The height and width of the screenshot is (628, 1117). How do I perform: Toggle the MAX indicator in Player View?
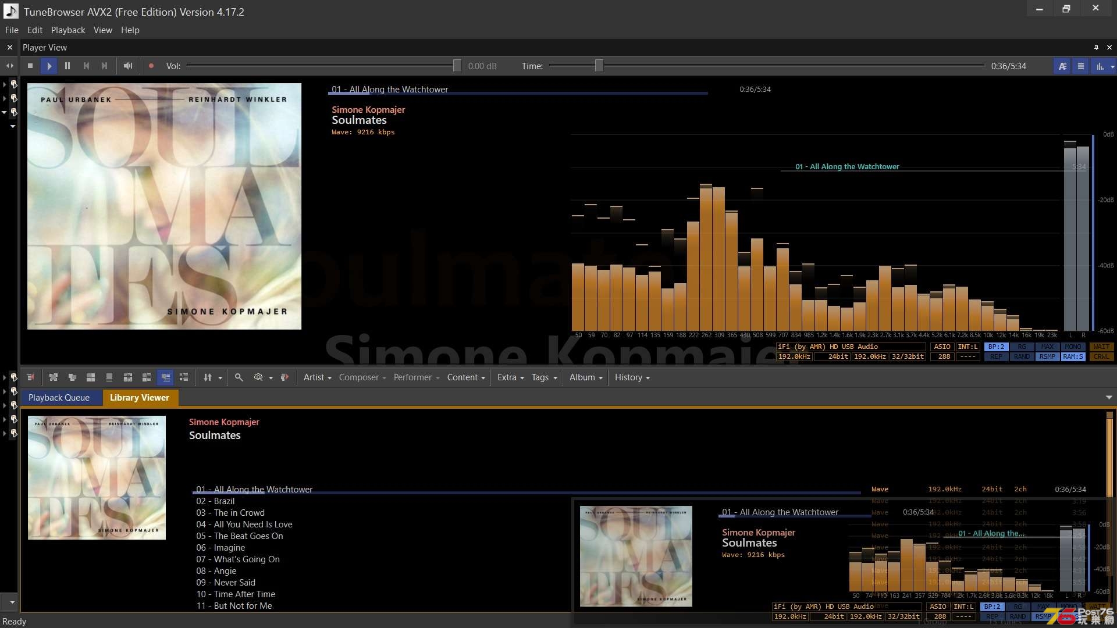[x=1047, y=347]
